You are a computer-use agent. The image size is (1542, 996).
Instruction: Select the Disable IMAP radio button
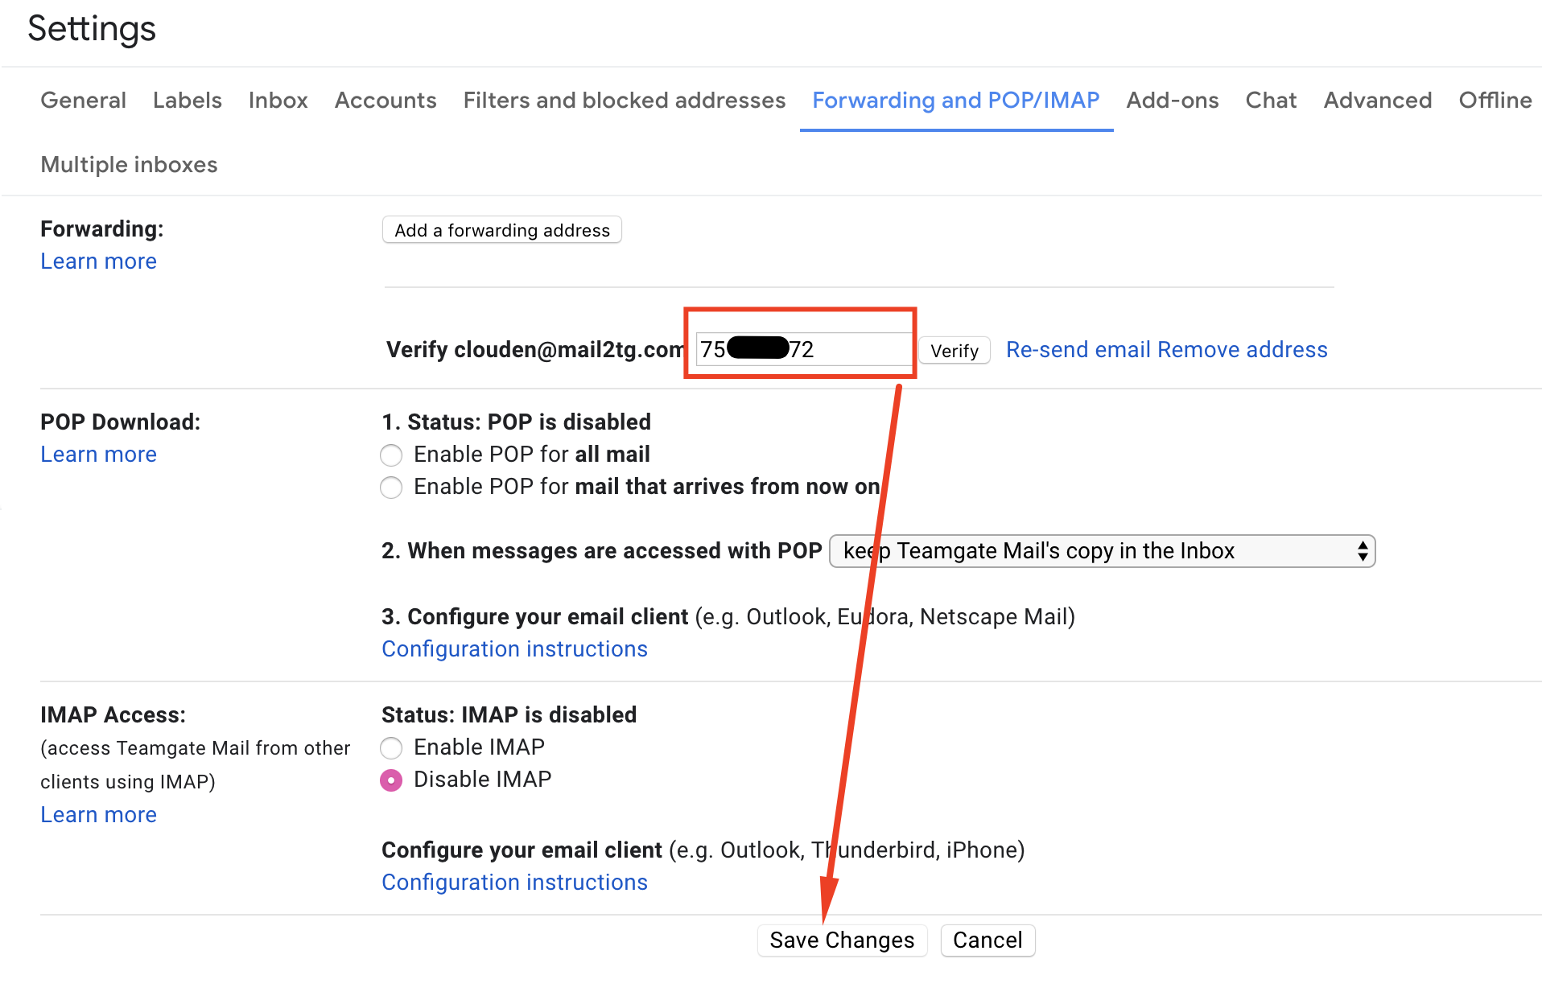(391, 780)
